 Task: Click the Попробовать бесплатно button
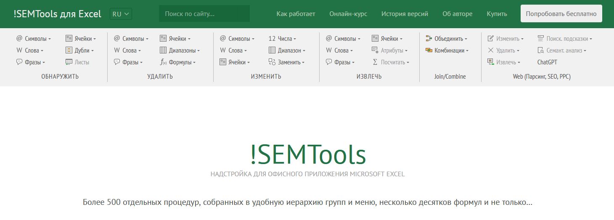click(561, 14)
